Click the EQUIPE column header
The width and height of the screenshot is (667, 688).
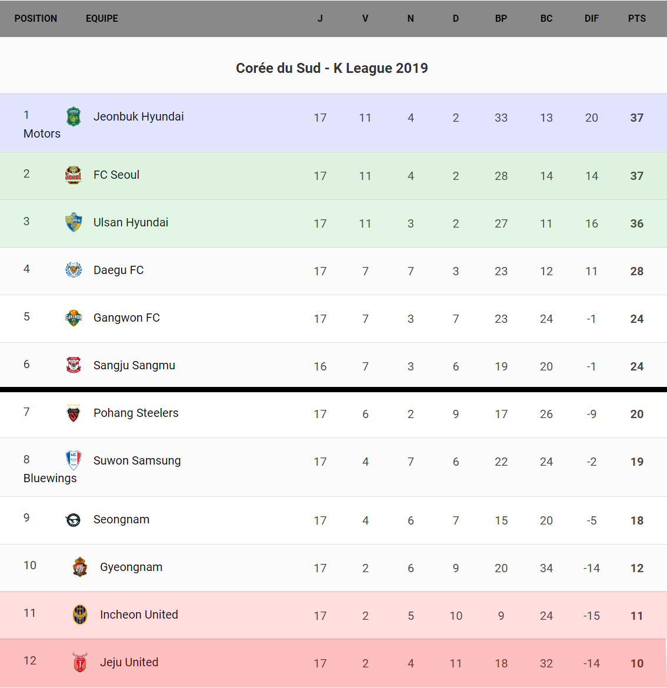(102, 18)
